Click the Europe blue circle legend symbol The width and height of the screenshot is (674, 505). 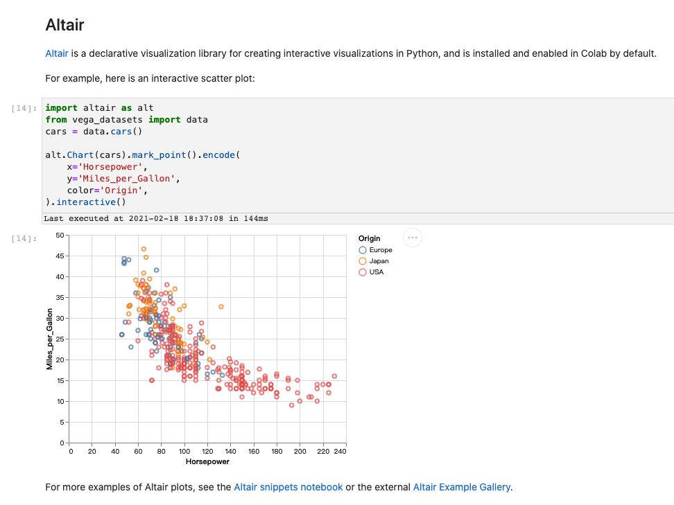[363, 250]
